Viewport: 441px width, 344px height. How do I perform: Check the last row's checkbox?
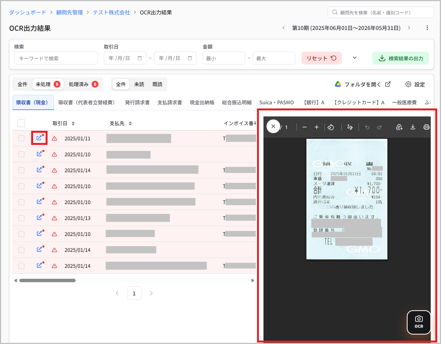(x=21, y=266)
